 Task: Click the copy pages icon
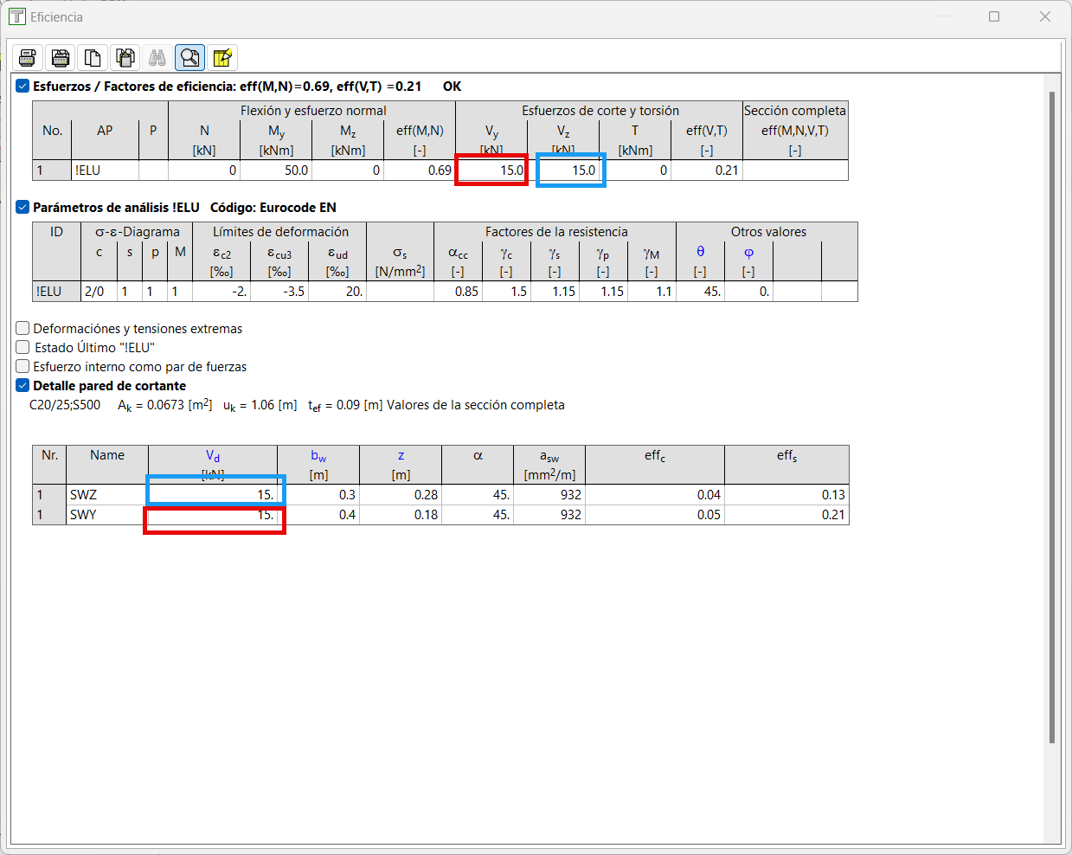[x=93, y=58]
